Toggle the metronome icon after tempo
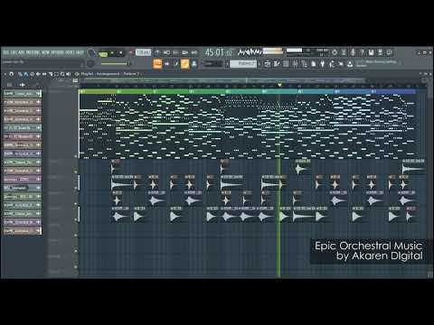The height and width of the screenshot is (325, 434). point(157,53)
